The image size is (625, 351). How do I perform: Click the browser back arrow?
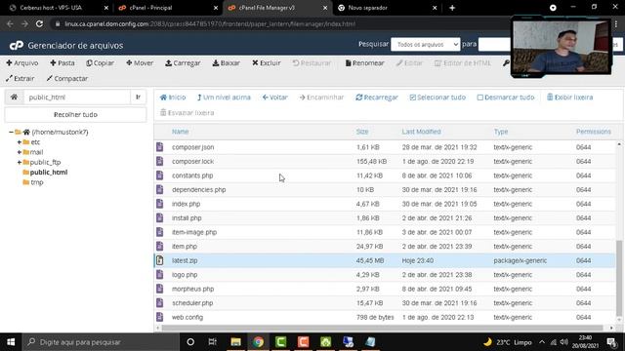click(x=10, y=23)
